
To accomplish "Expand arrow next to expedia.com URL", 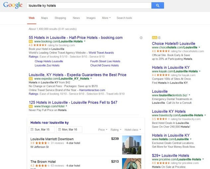I will pos(91,79).
